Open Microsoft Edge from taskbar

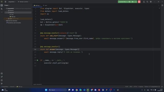(x=80, y=90)
